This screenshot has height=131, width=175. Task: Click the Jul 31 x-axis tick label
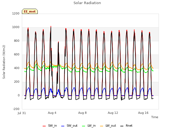(22, 113)
